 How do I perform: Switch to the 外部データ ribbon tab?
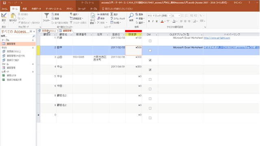[x=36, y=9]
